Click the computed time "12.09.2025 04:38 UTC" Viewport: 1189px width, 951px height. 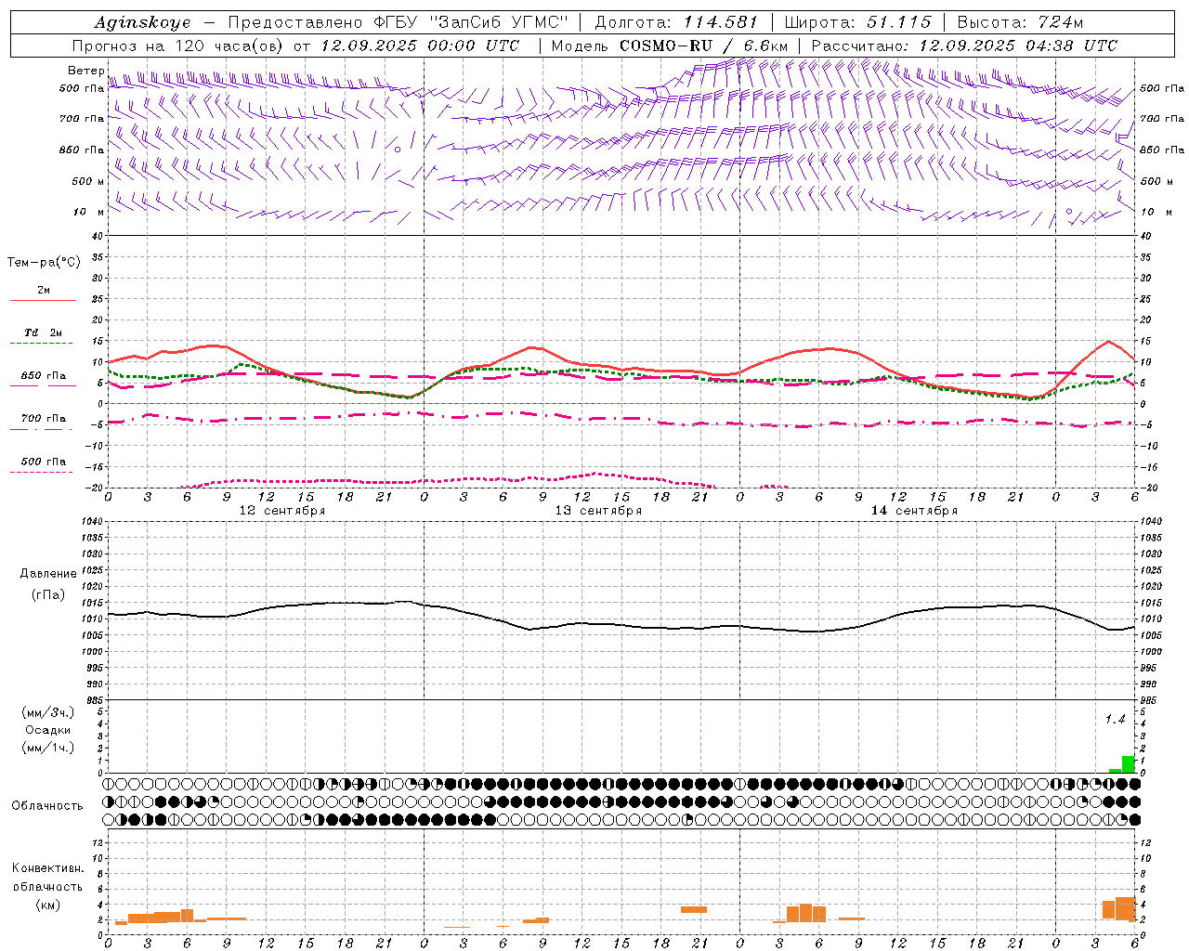coord(1018,46)
